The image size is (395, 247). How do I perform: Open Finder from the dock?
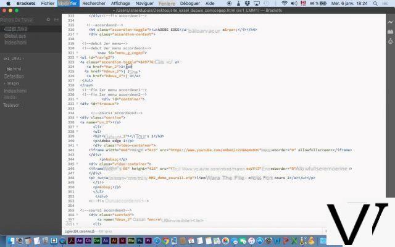(10, 241)
